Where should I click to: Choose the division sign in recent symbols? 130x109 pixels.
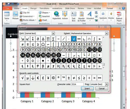tap(89, 78)
